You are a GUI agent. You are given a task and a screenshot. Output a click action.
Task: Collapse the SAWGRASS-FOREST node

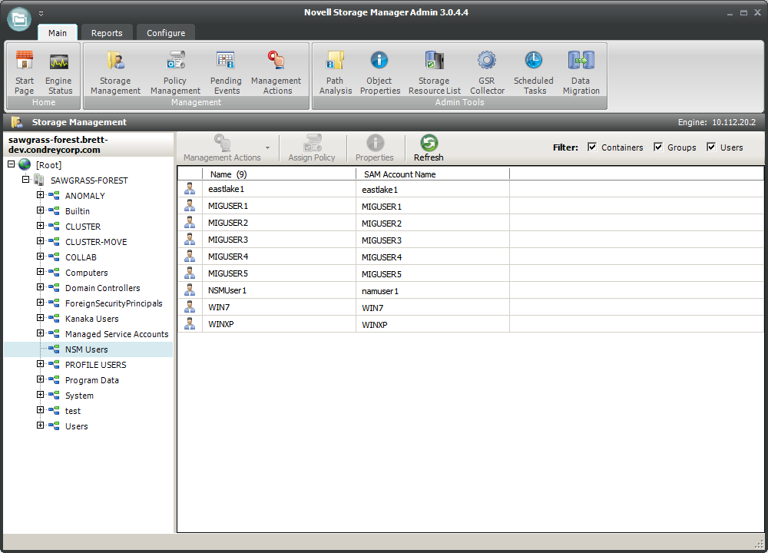point(25,180)
